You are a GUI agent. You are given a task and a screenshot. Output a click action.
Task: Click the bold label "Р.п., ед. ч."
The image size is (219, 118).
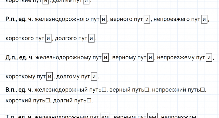[19, 19]
